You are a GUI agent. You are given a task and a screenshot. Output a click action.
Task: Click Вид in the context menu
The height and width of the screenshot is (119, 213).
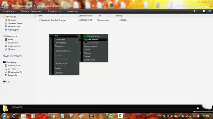(x=64, y=36)
